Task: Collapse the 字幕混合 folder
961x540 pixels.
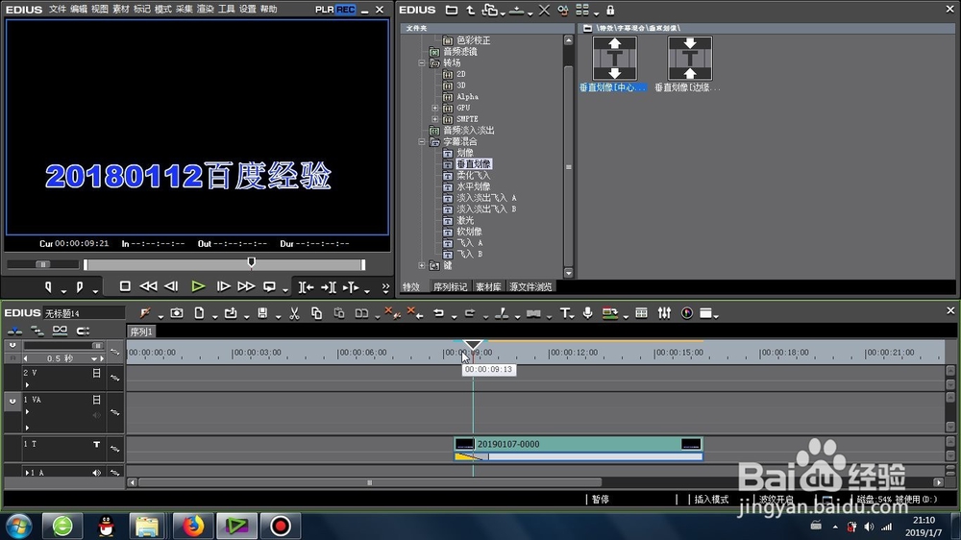Action: pos(422,141)
